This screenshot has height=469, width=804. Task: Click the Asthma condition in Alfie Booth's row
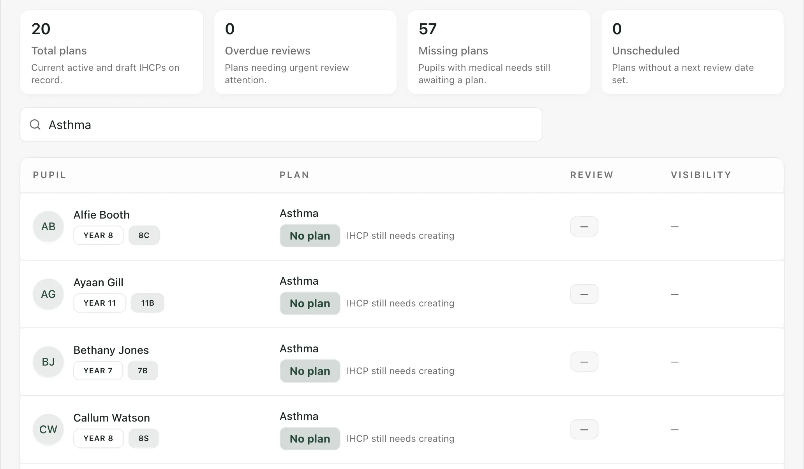coord(299,213)
